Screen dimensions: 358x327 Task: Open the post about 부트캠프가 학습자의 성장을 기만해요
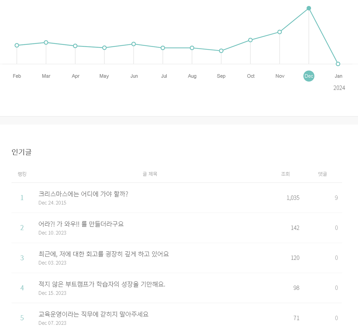(102, 284)
